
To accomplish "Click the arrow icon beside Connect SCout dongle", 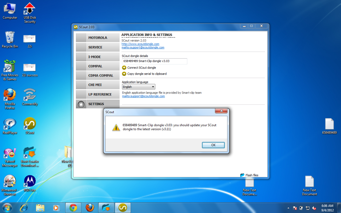I will [124, 68].
